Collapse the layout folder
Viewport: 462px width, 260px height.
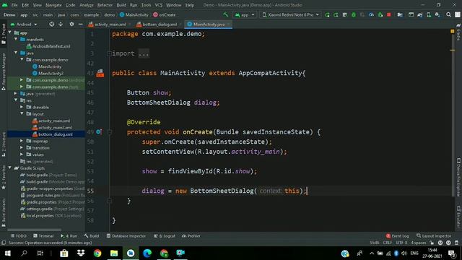point(22,114)
